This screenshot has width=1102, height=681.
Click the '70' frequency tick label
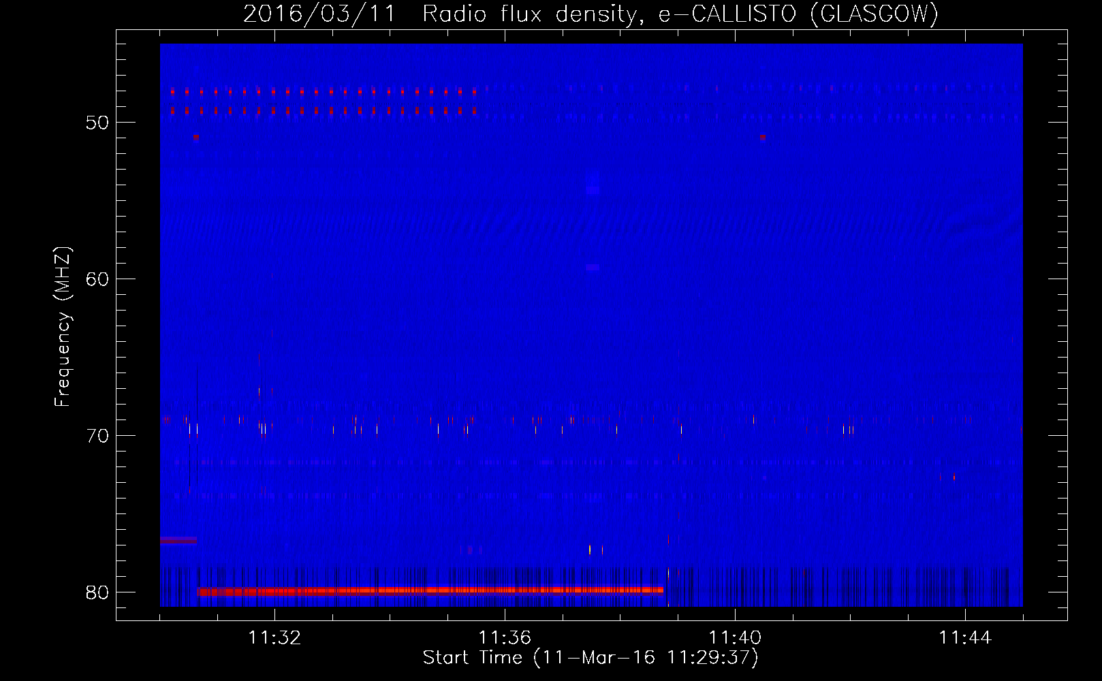(97, 436)
